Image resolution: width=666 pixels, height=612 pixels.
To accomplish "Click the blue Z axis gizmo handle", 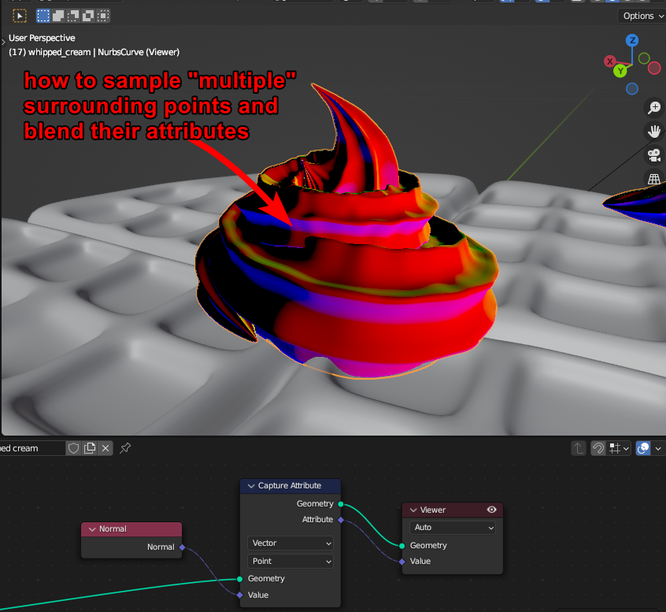I will (x=632, y=40).
